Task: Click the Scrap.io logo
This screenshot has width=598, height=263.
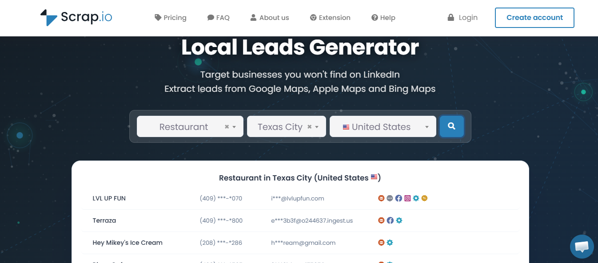Action: tap(76, 17)
